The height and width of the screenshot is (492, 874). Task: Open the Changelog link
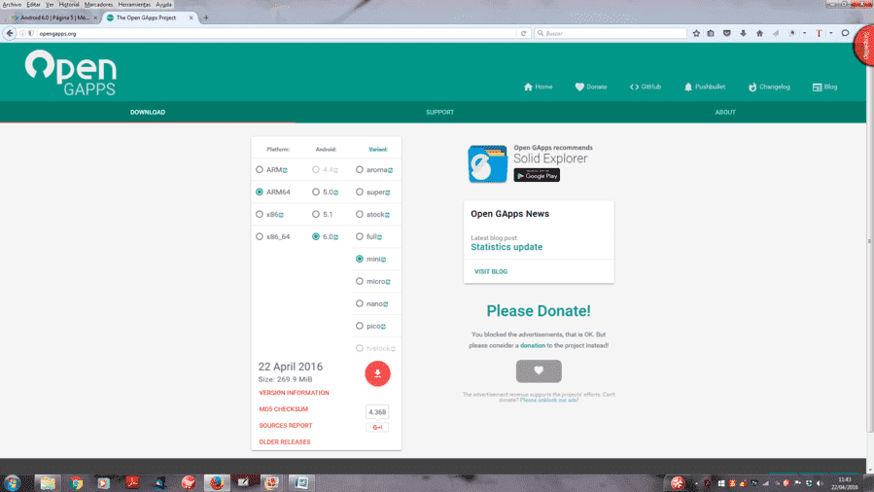coord(769,87)
